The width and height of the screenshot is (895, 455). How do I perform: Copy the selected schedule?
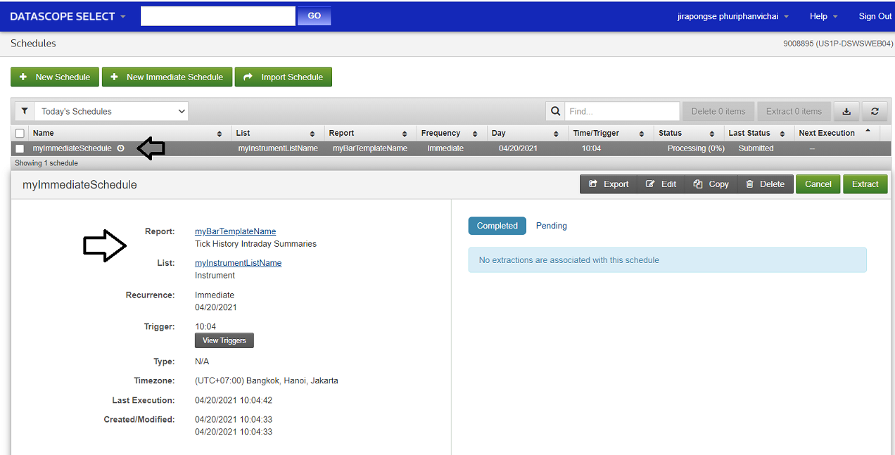point(711,184)
